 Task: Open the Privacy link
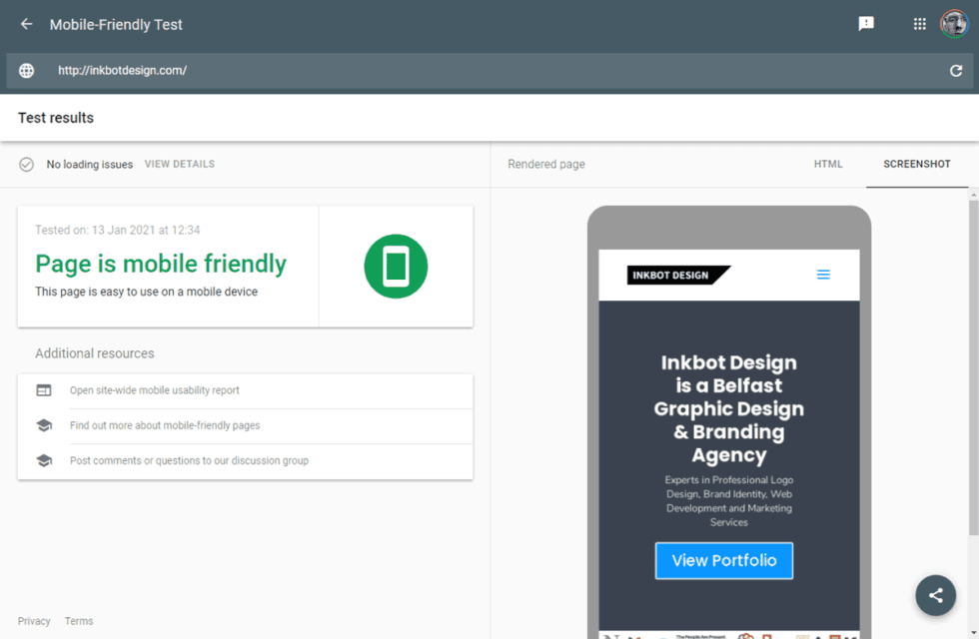point(34,621)
